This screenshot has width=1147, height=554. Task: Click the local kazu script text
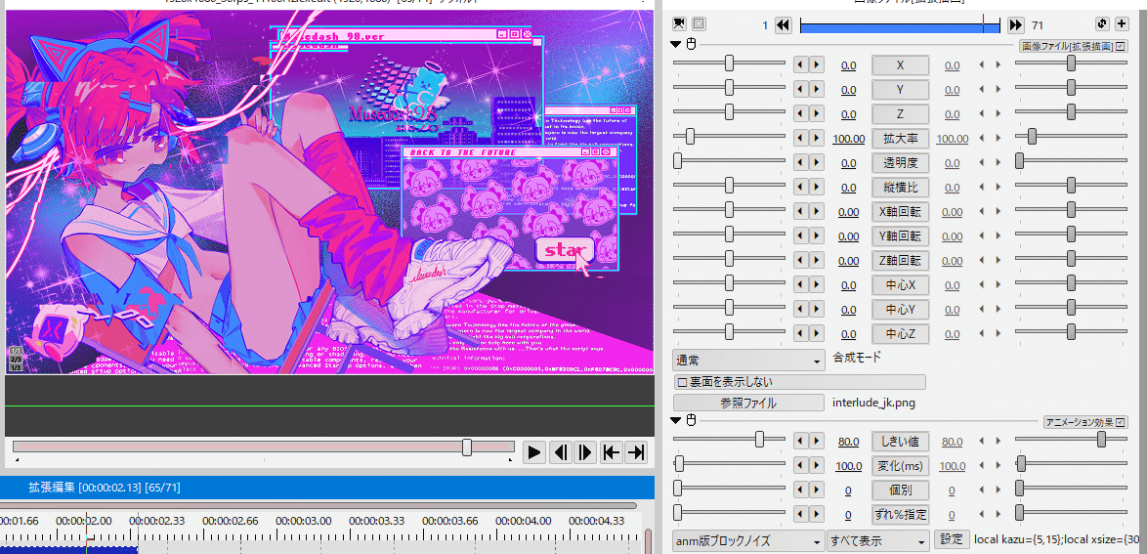pos(1057,540)
